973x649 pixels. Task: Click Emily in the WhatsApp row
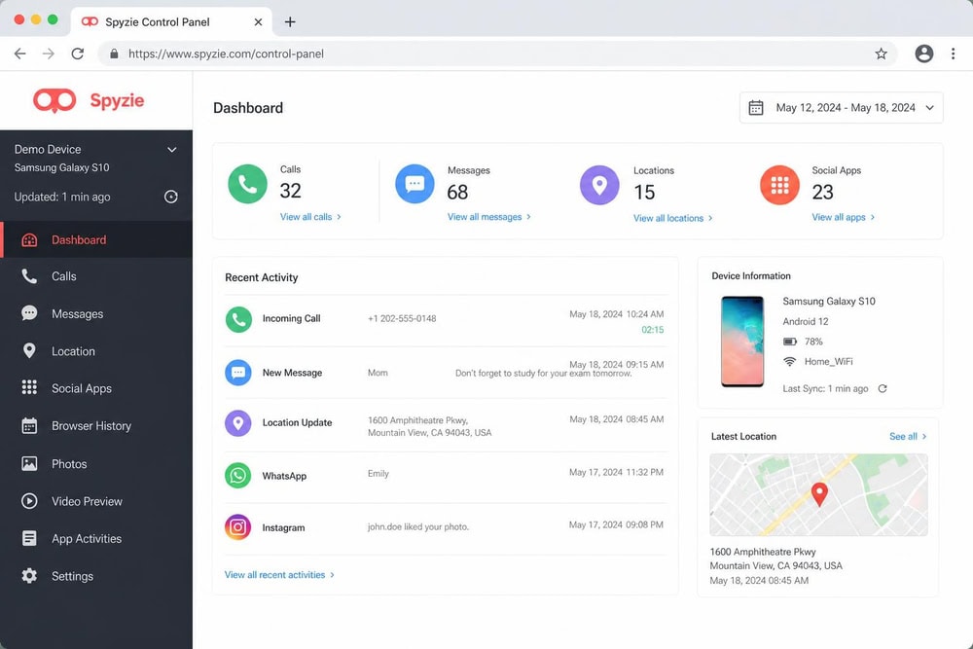coord(378,474)
